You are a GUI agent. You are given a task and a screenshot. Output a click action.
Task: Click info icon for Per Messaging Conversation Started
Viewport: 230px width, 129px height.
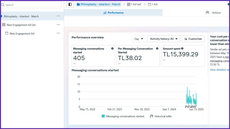157,48
